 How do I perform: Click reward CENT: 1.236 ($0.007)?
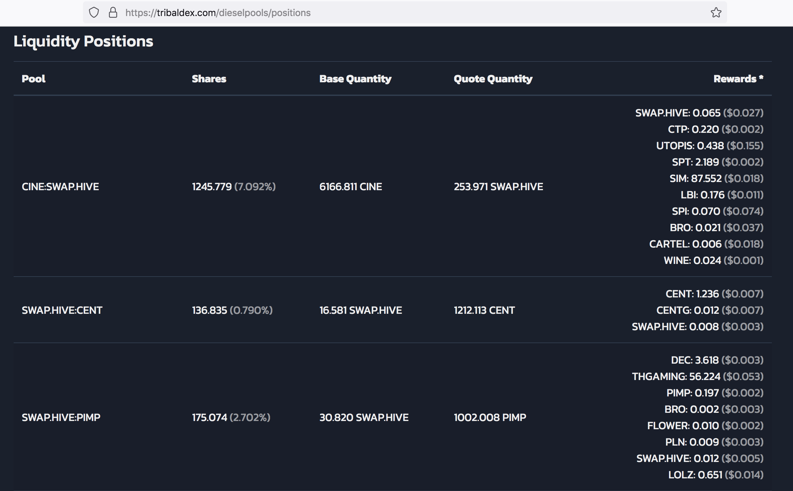pos(714,294)
